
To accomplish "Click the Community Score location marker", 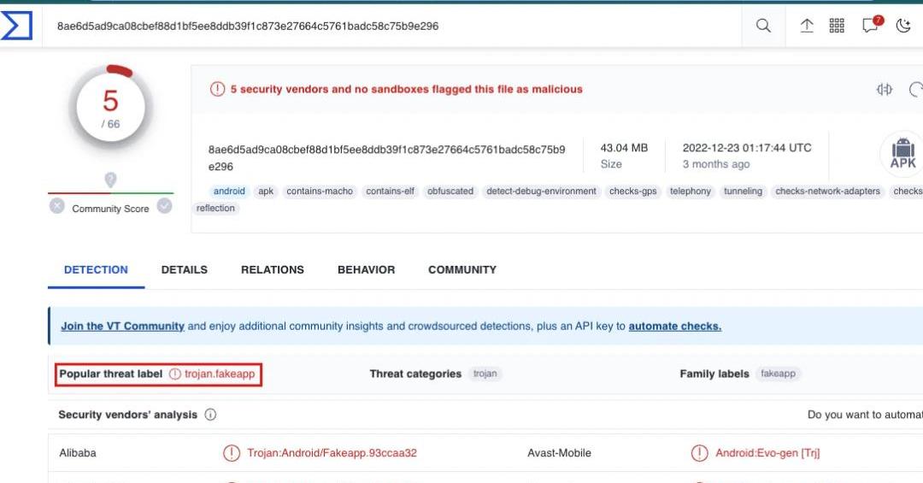I will [x=110, y=180].
